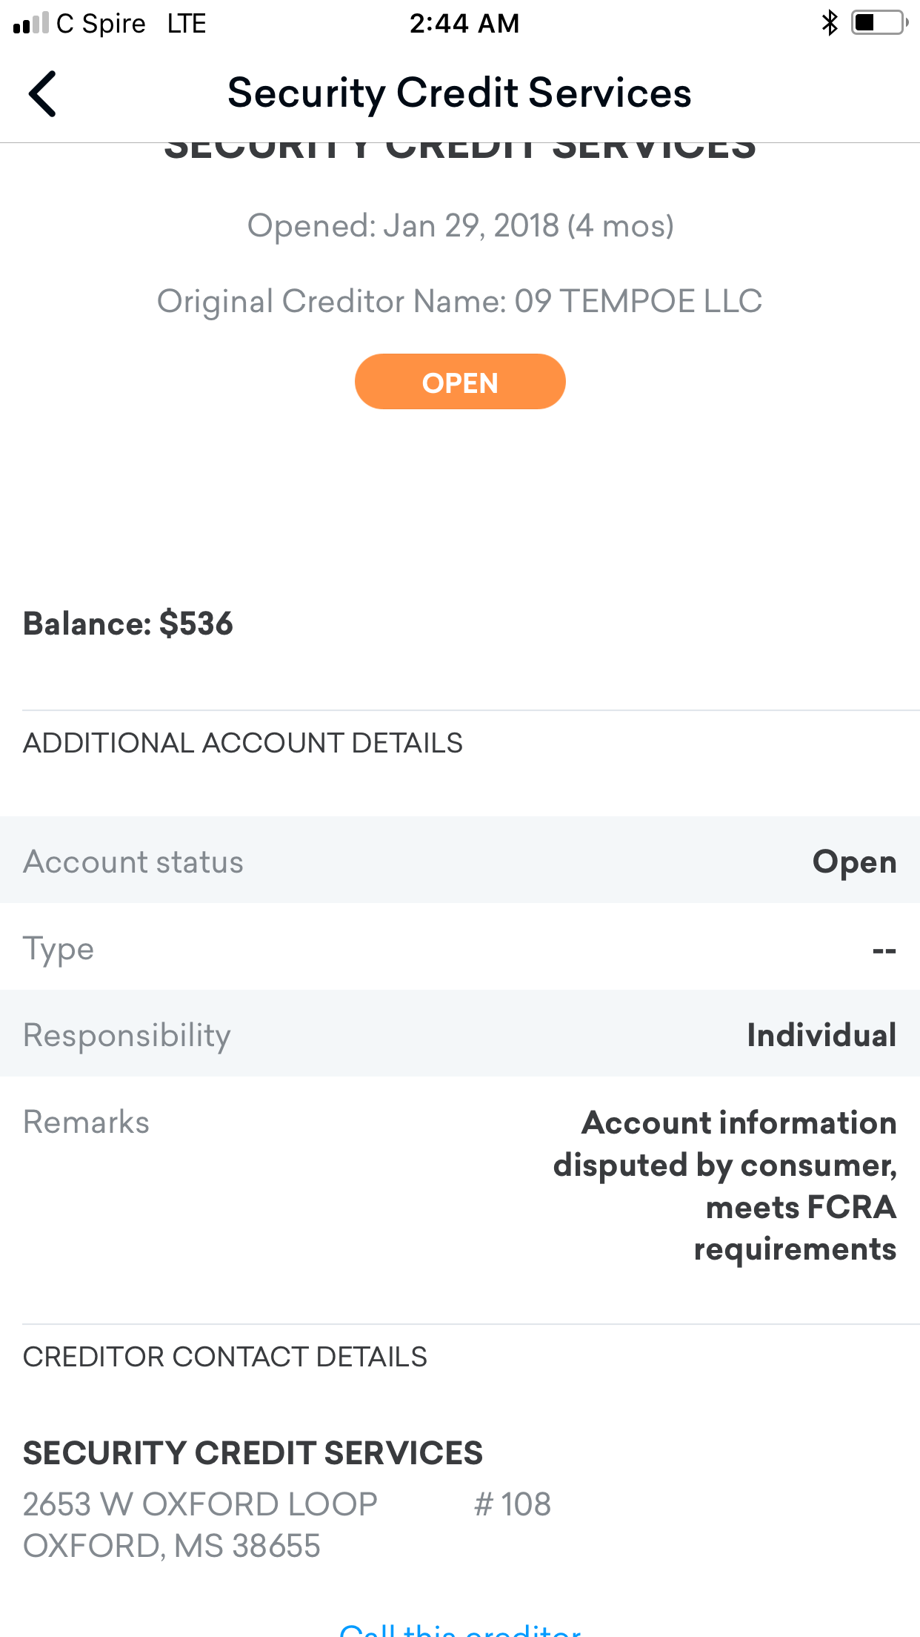Tap the orange OPEN status badge
Image resolution: width=920 pixels, height=1637 pixels.
tap(460, 382)
